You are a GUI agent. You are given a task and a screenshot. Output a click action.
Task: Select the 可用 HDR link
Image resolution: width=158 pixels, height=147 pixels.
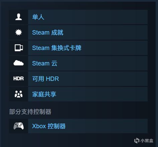46,79
